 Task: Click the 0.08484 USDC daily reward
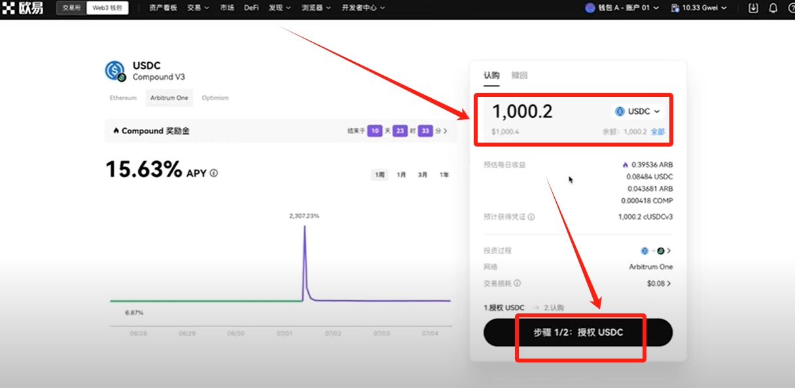coord(649,177)
